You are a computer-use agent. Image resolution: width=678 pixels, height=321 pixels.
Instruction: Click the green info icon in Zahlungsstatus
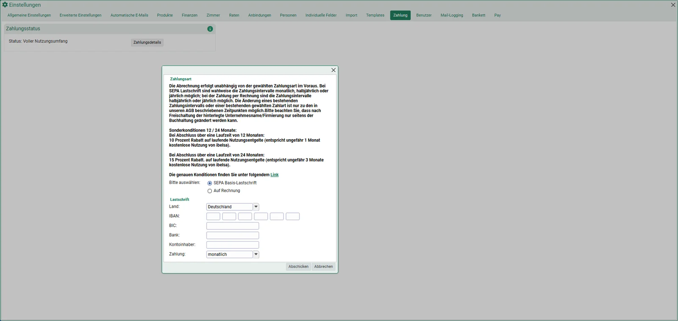coord(210,29)
